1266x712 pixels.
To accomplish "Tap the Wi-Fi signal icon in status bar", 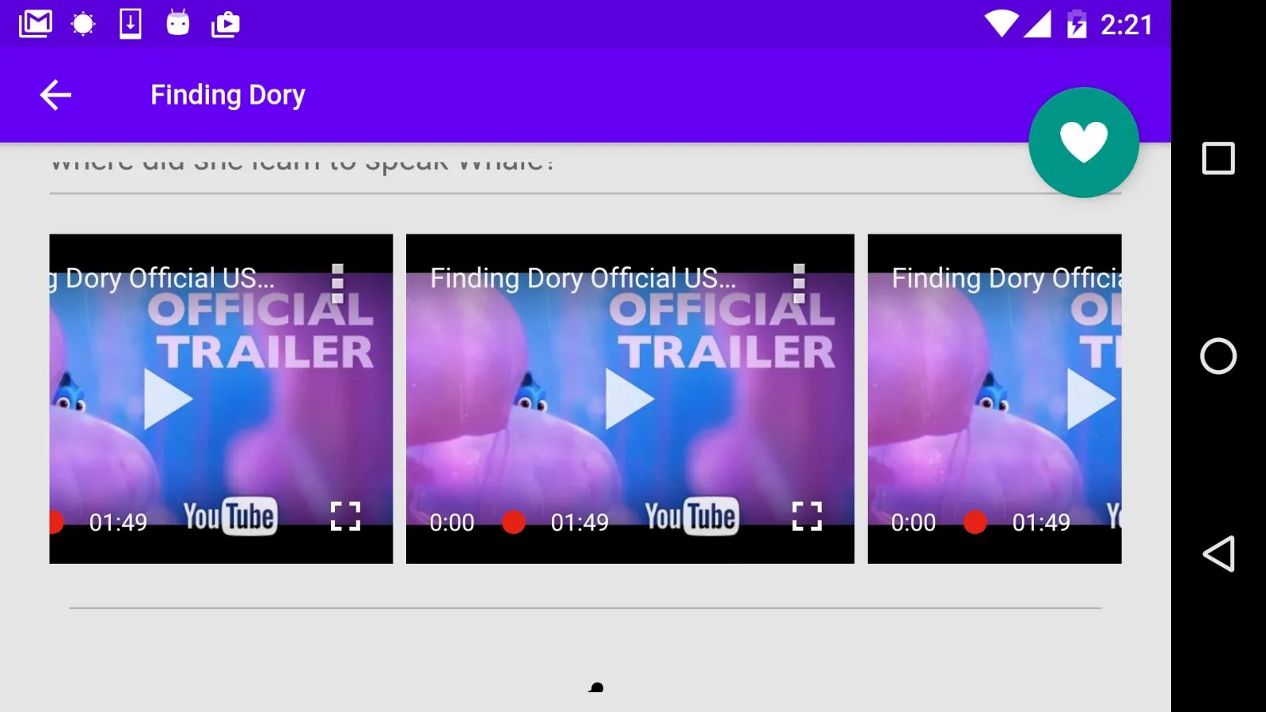I will pyautogui.click(x=1002, y=24).
